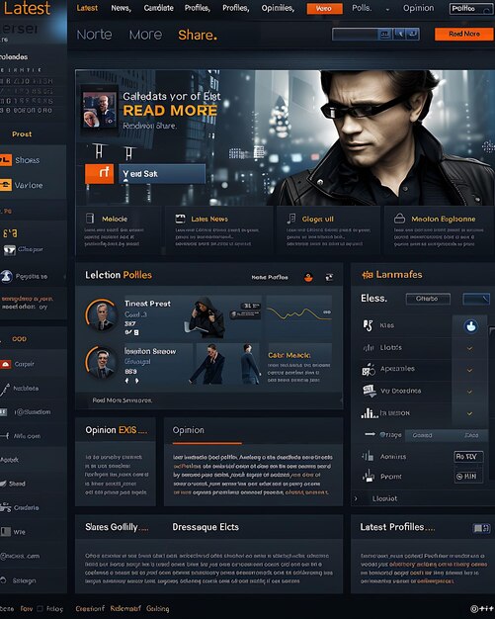The image size is (495, 619).
Task: Toggle the checkmark in Vu Doordnca row
Action: (x=469, y=392)
